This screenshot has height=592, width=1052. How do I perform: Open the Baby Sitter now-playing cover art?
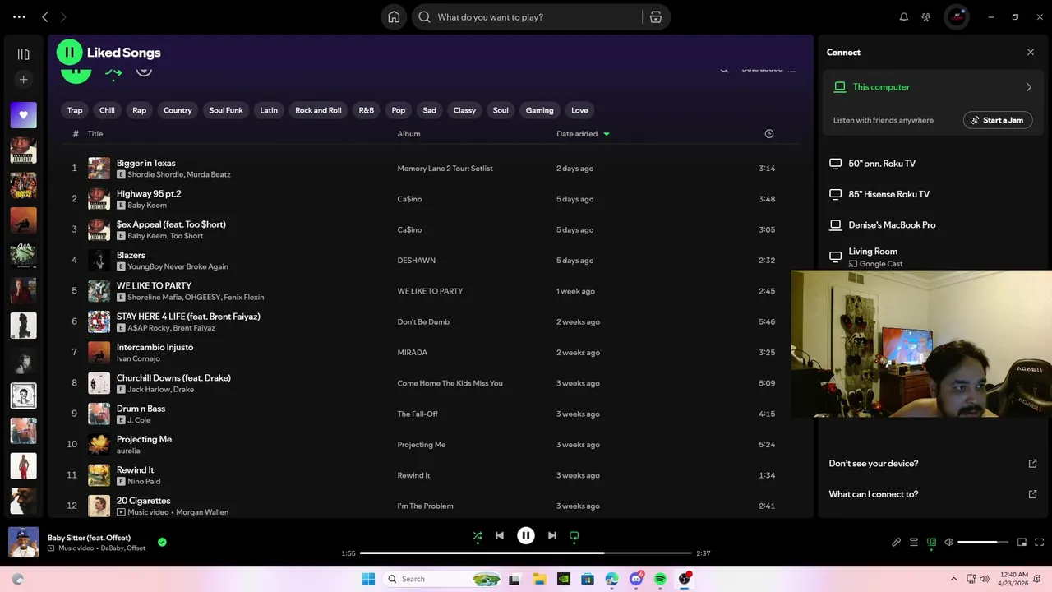(23, 543)
